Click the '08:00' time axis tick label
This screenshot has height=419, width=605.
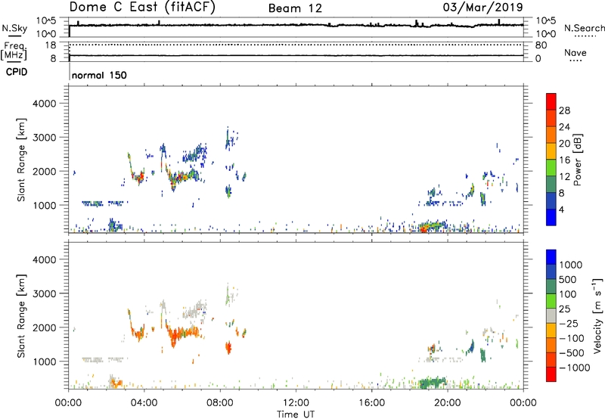pyautogui.click(x=220, y=403)
